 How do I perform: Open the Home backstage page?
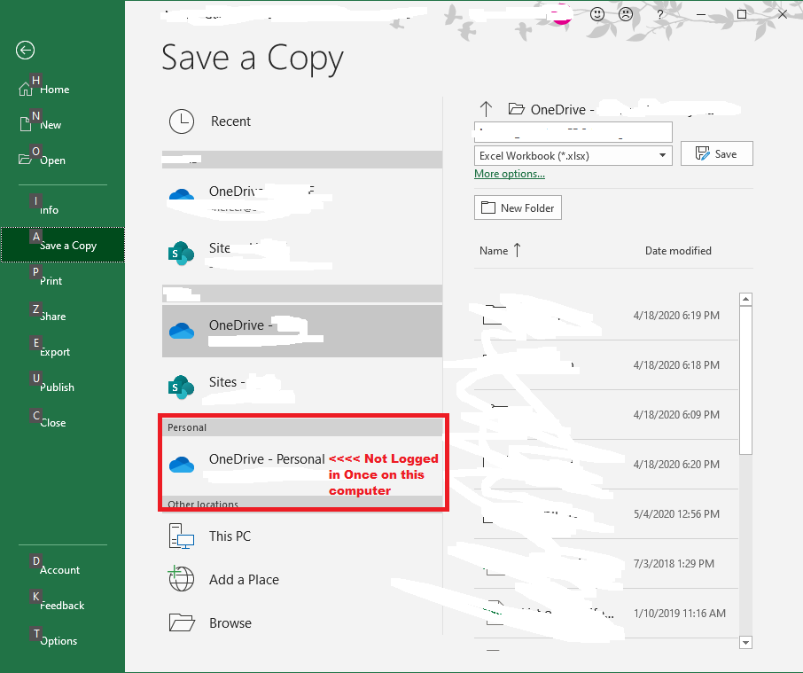tap(62, 90)
